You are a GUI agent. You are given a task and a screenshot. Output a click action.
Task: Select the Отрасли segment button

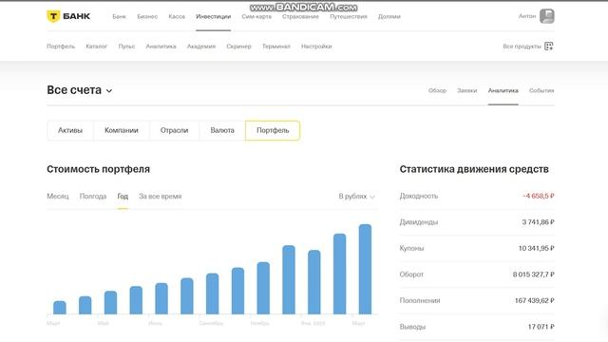(174, 130)
